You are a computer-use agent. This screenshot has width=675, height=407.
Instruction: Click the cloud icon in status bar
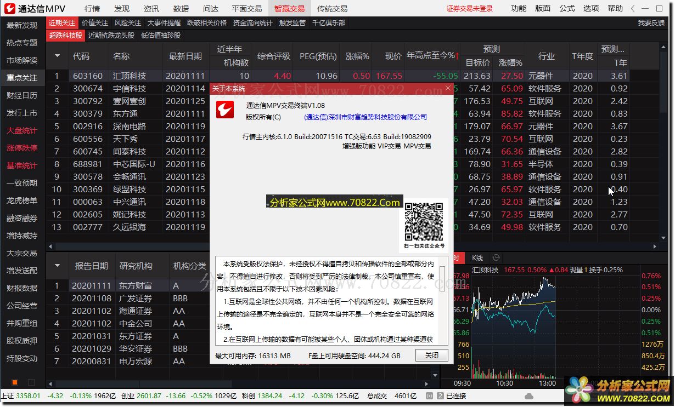[528, 396]
